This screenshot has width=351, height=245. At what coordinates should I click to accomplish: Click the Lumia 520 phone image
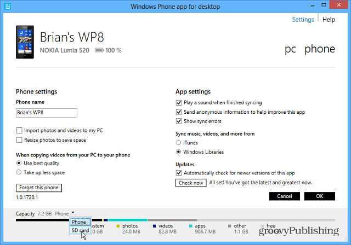coord(25,42)
